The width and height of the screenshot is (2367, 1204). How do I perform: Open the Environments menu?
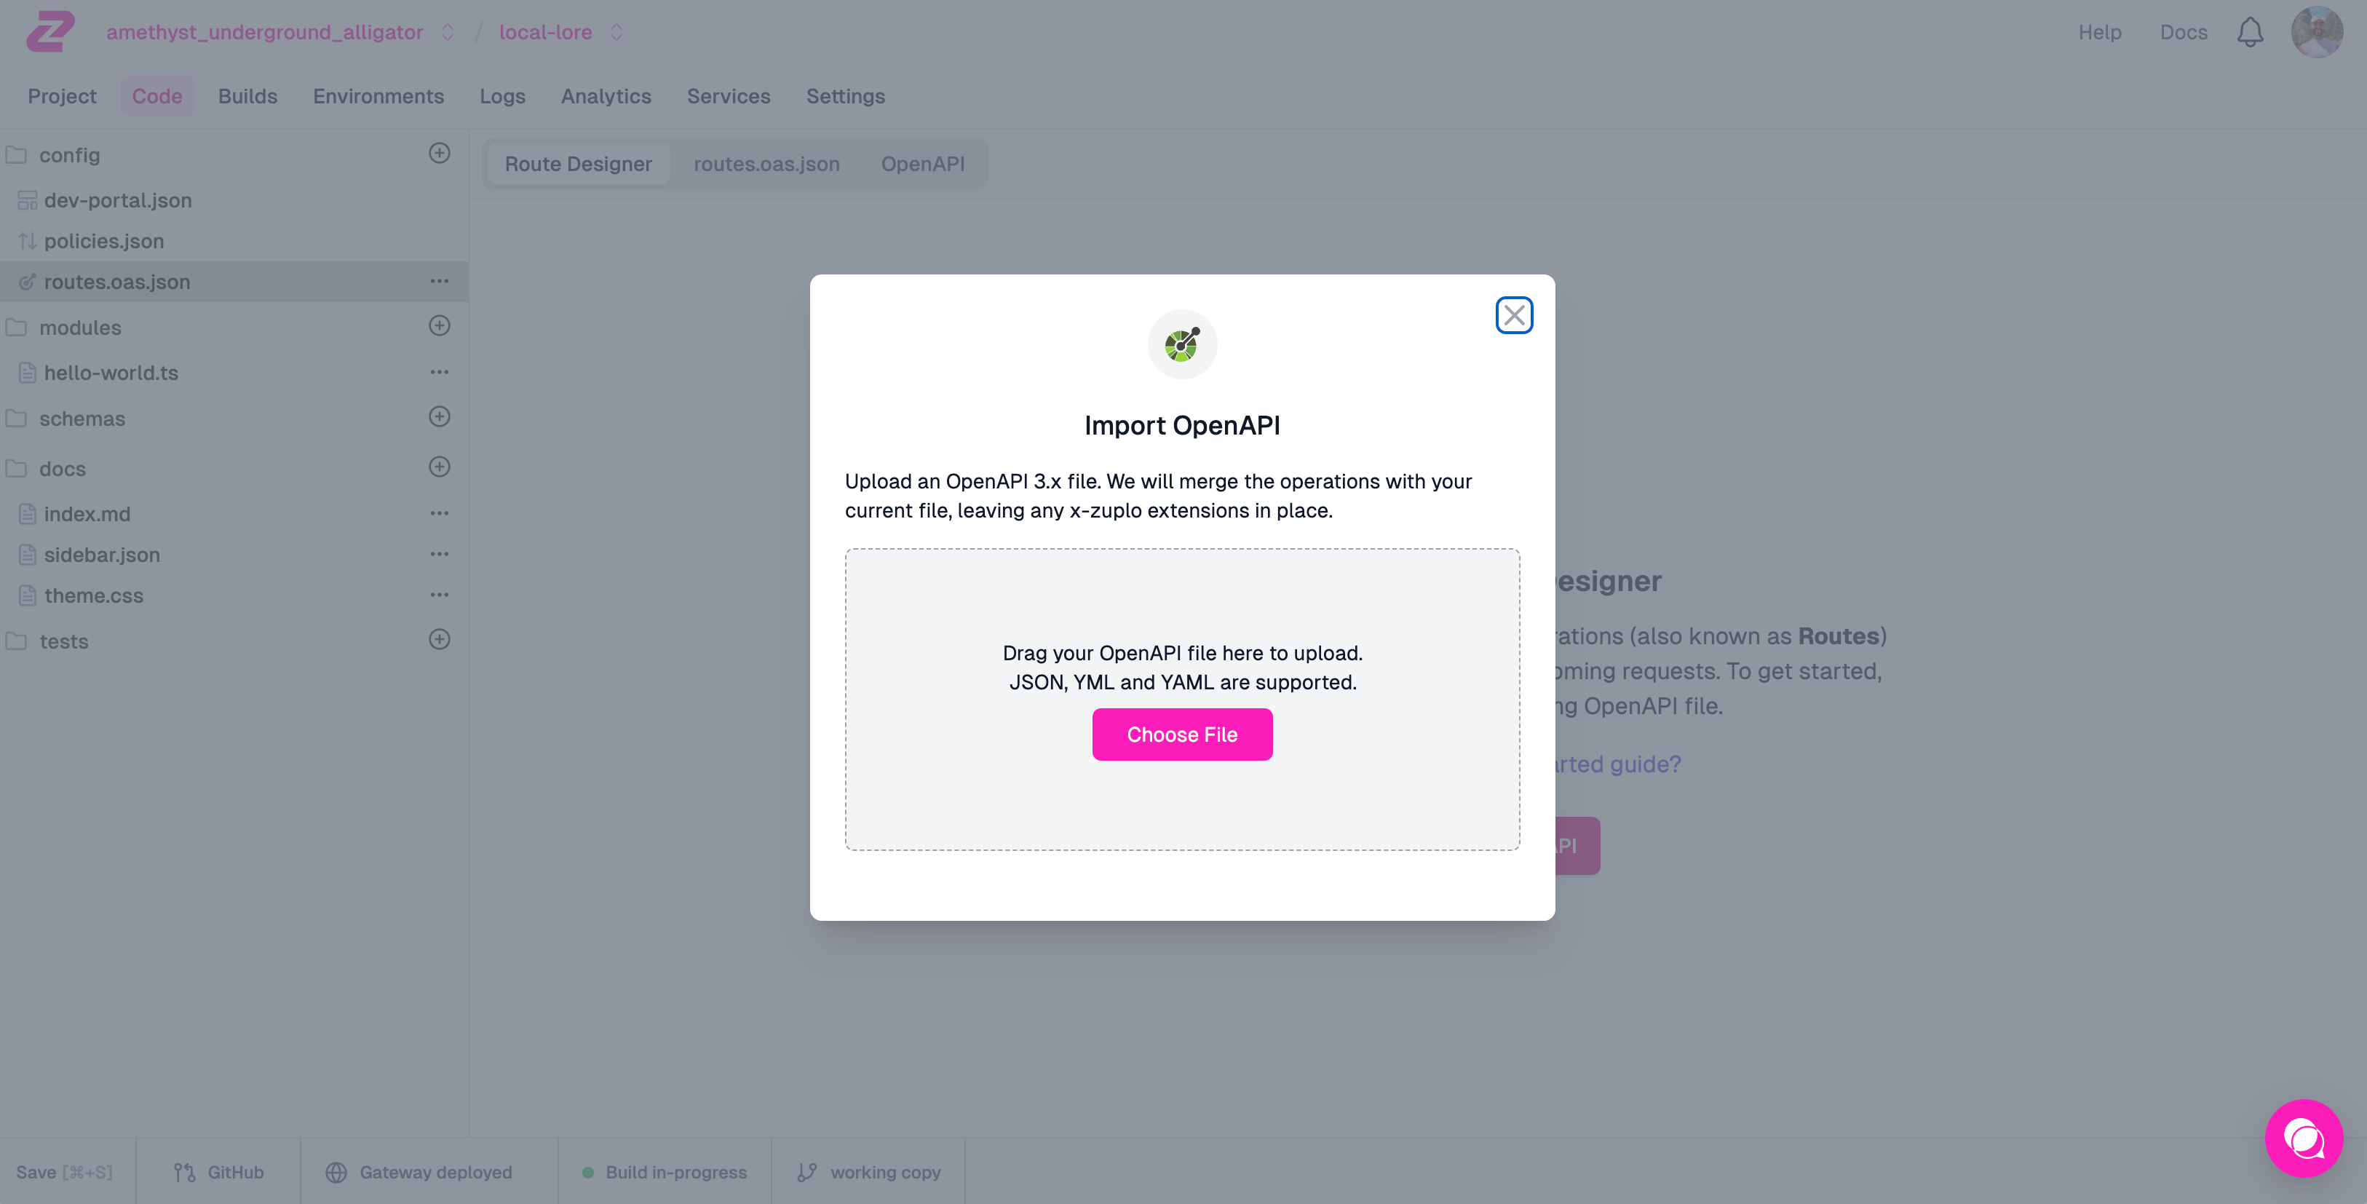coord(378,94)
